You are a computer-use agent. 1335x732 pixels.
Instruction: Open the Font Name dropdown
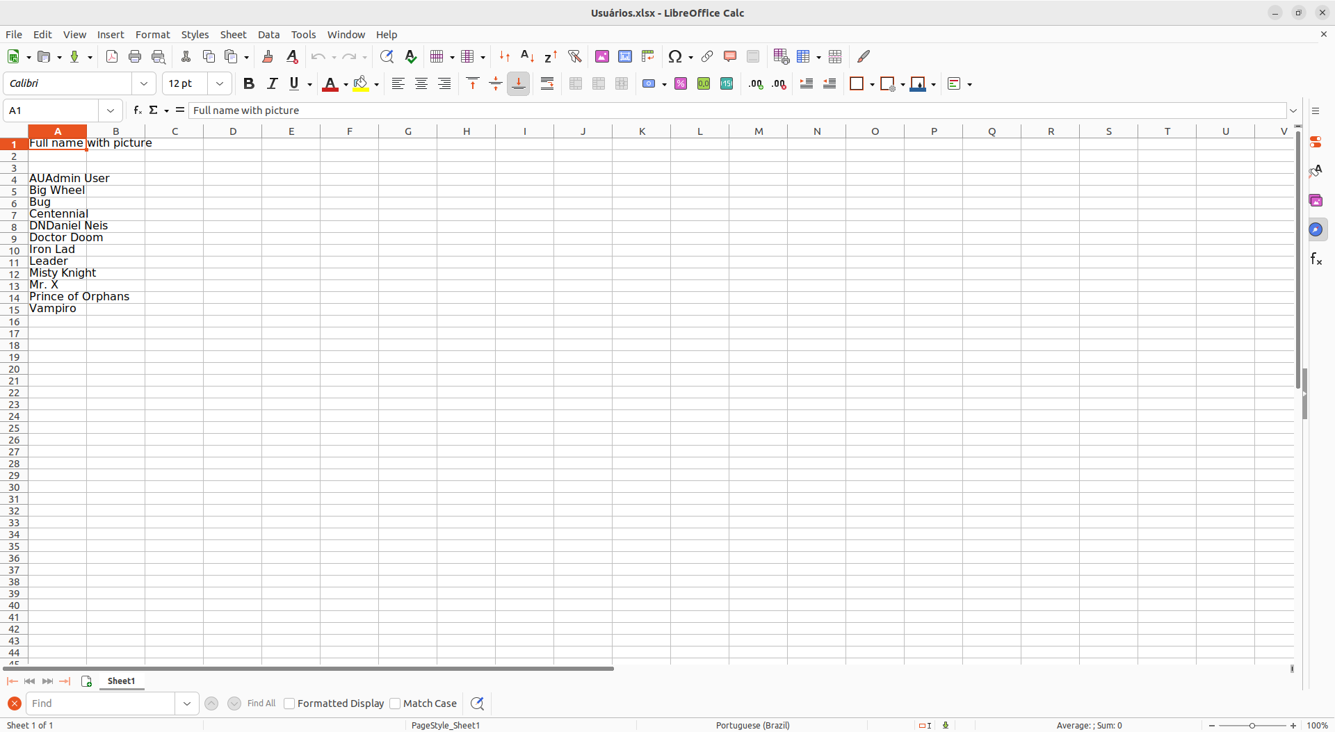click(x=144, y=83)
